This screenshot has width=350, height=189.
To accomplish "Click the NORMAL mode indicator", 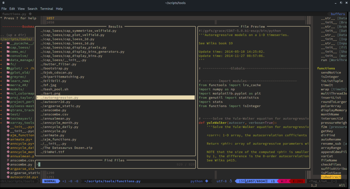I will [x=50, y=181].
